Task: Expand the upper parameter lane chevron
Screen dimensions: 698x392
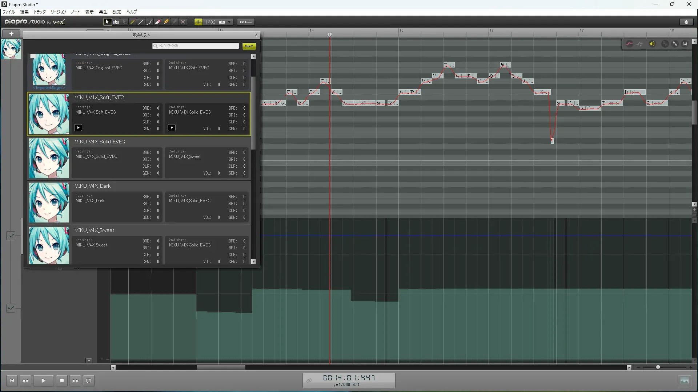Action: coord(11,236)
